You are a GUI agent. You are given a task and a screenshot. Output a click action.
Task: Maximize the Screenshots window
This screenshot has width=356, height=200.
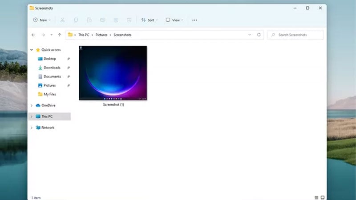(307, 8)
